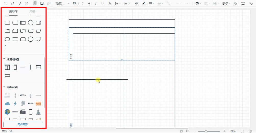Open the end arrow style dropdown
This screenshot has width=256, height=133.
(187, 3)
